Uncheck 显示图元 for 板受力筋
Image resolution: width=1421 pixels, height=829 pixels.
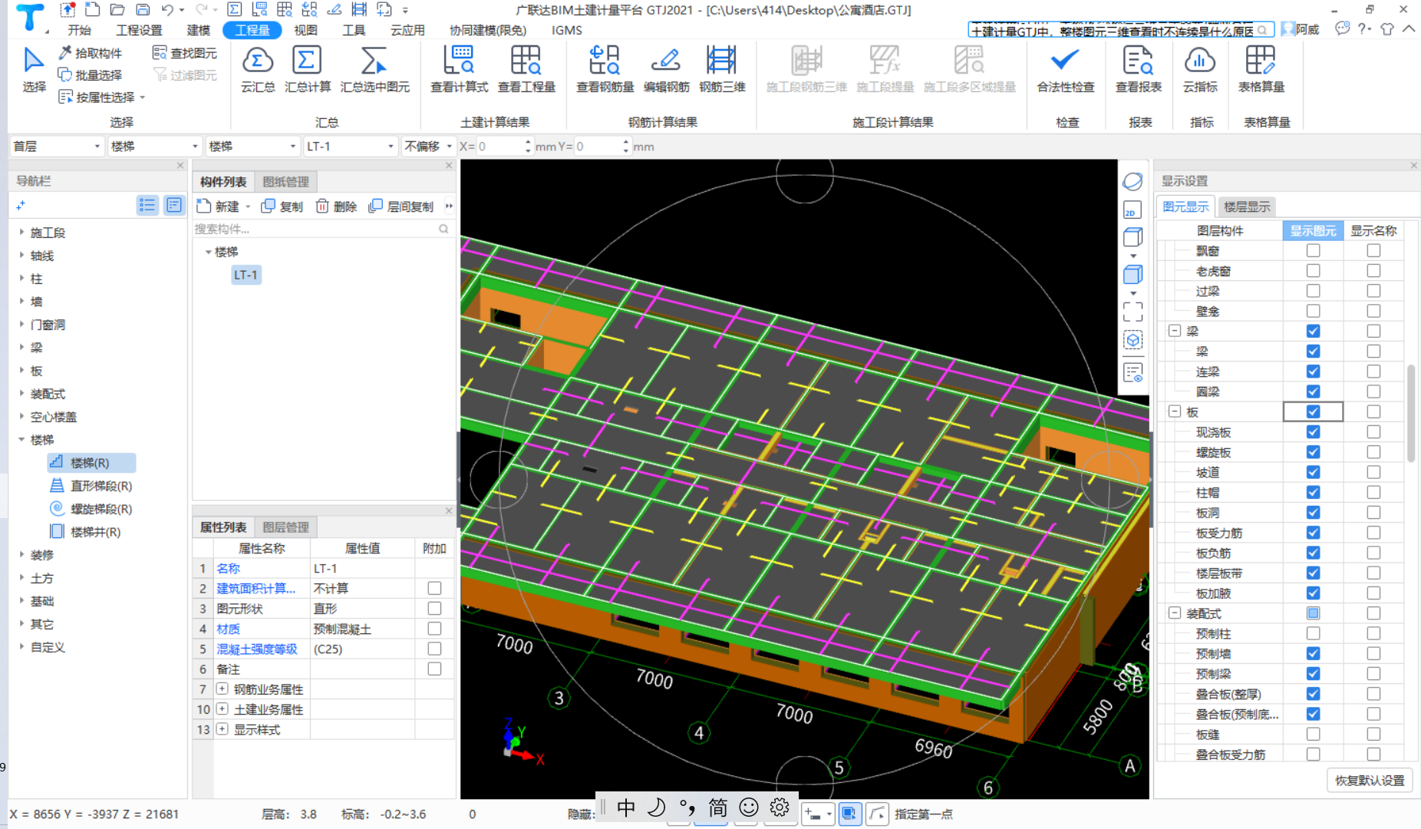[x=1313, y=532]
